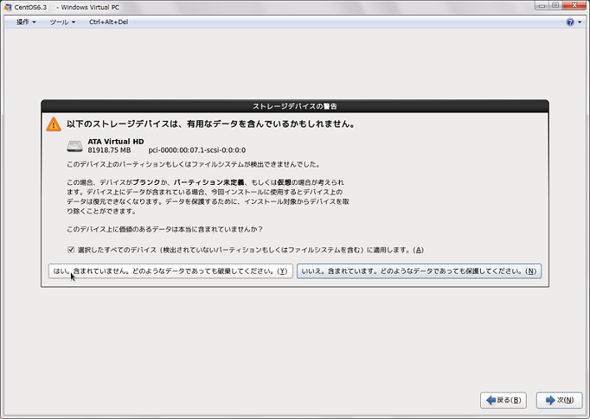Toggle apply to all selected devices checkbox
This screenshot has width=590, height=419.
(x=71, y=249)
